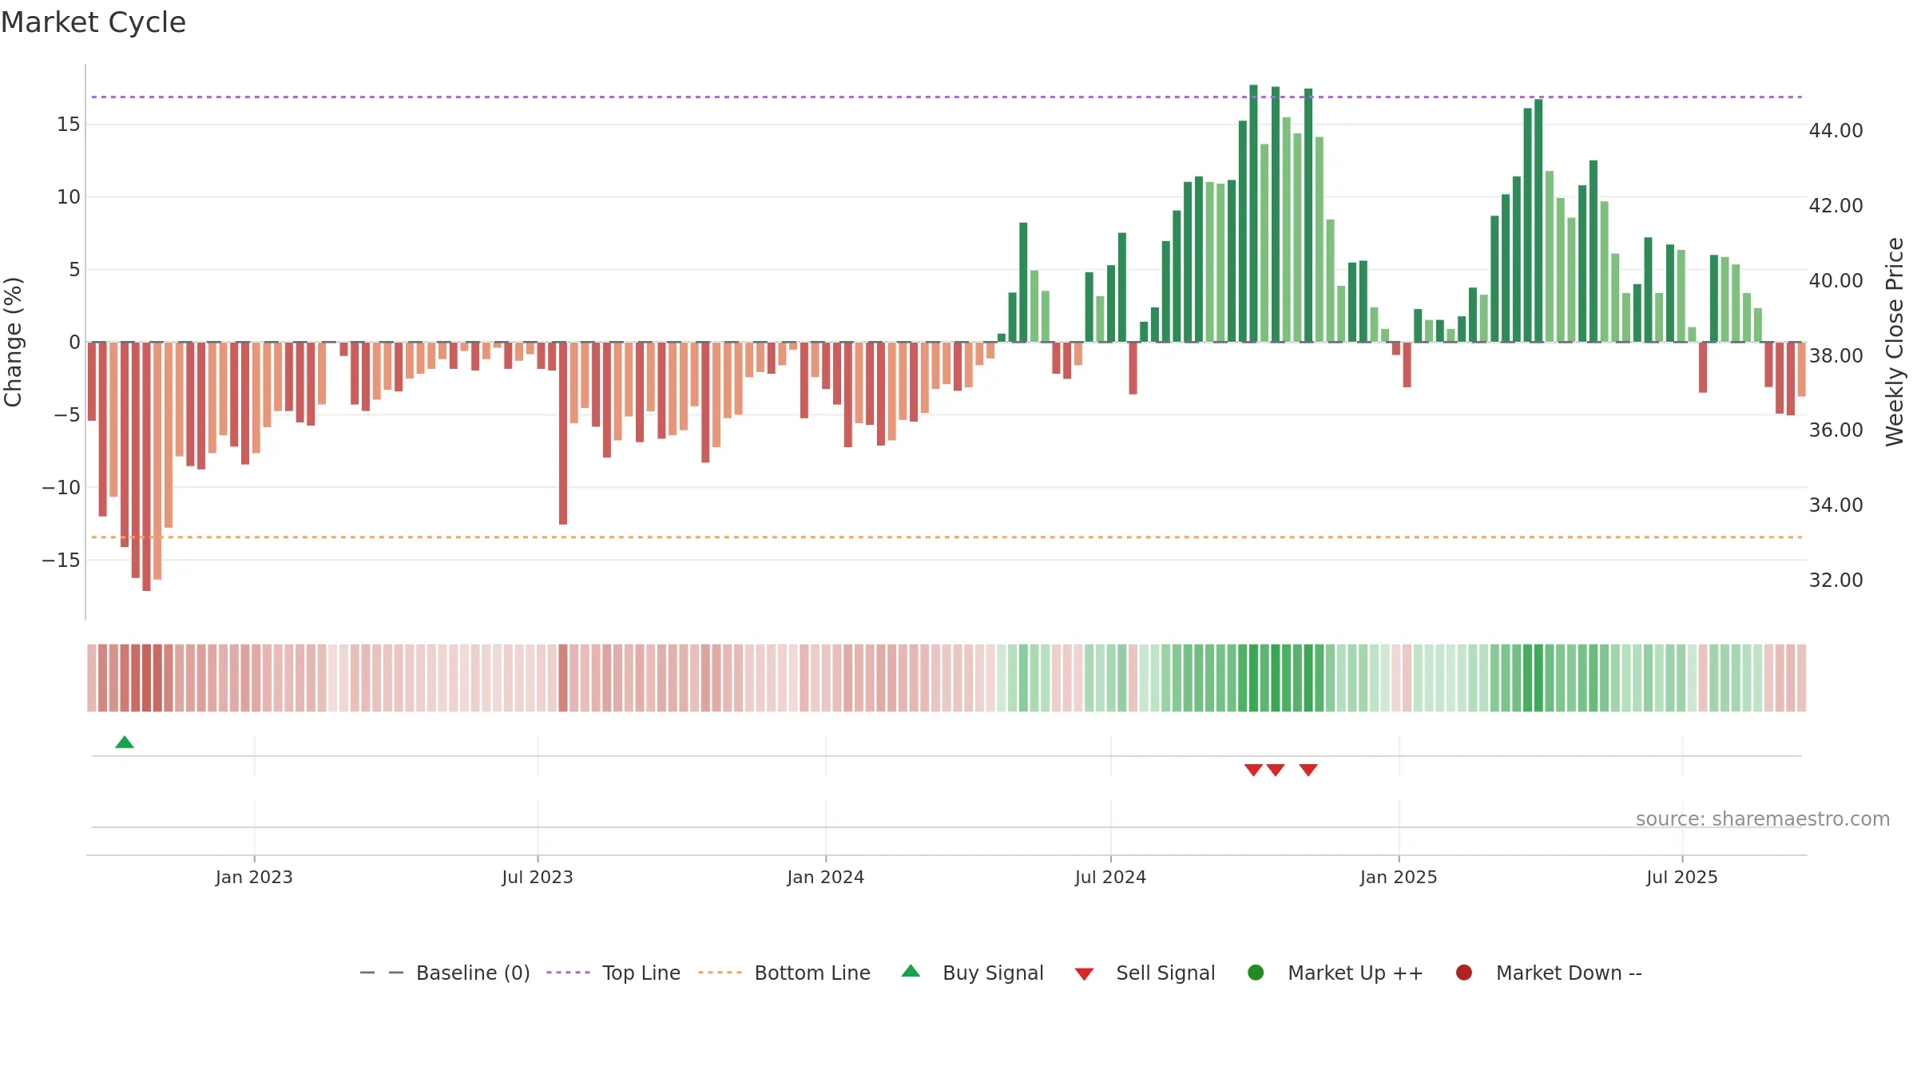
Task: Click the Jan 2023 axis label
Action: (254, 878)
